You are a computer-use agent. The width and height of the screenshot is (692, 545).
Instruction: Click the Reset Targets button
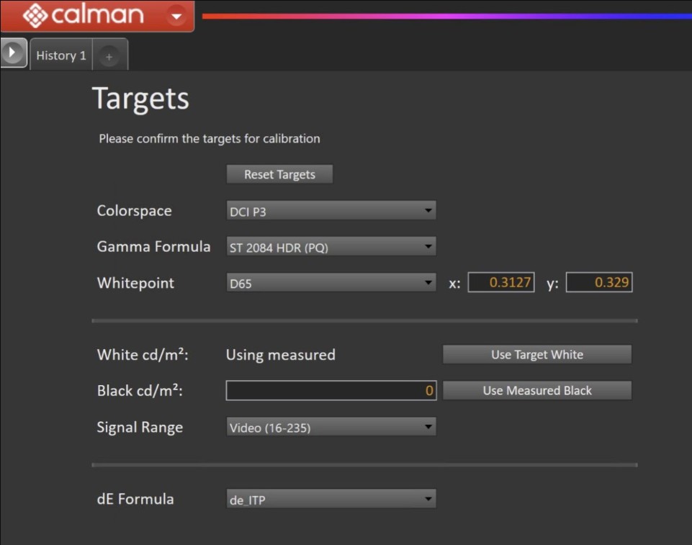click(279, 174)
